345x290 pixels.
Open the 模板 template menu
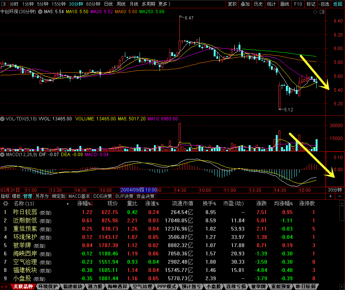(16, 196)
